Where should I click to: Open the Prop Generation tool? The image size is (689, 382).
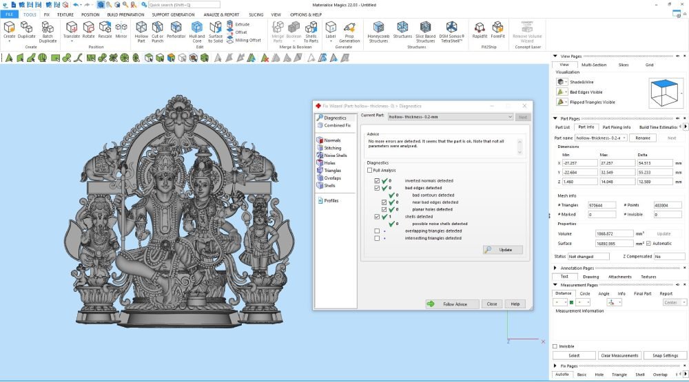pyautogui.click(x=349, y=32)
